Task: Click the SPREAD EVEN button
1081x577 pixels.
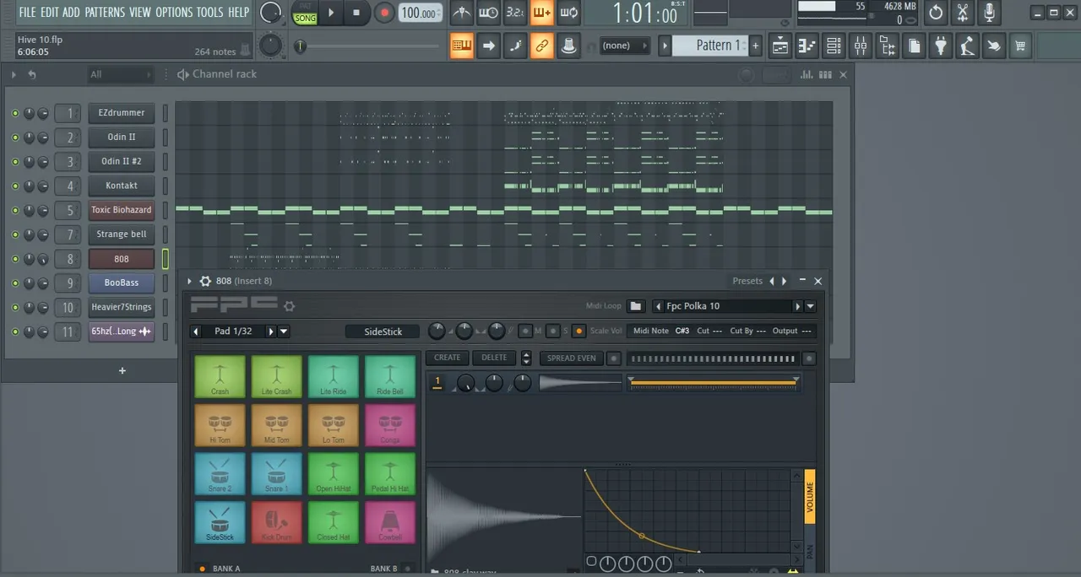Action: click(572, 359)
